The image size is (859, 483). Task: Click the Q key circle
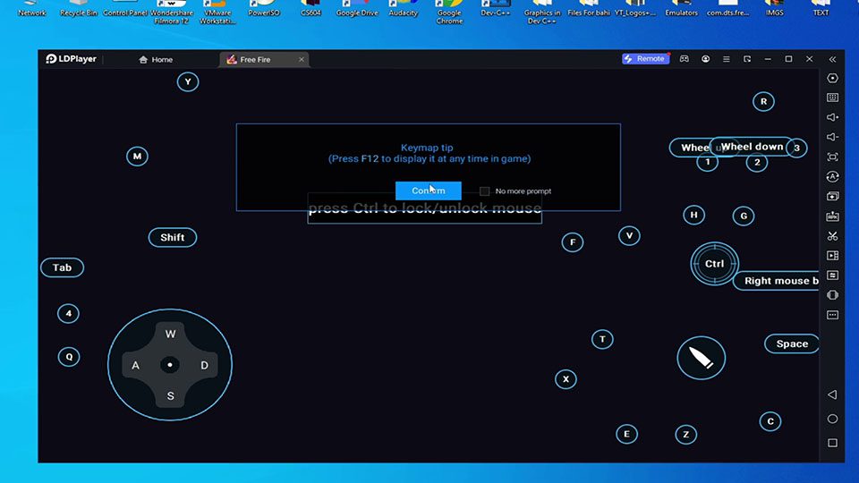69,357
